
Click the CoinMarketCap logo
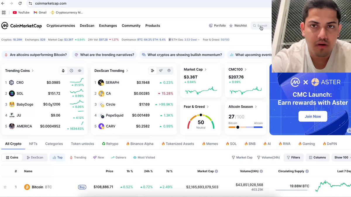click(x=22, y=26)
